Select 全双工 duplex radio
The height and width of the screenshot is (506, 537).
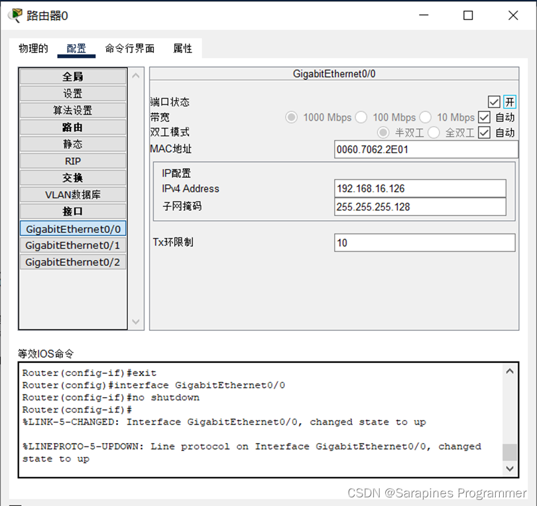point(434,132)
